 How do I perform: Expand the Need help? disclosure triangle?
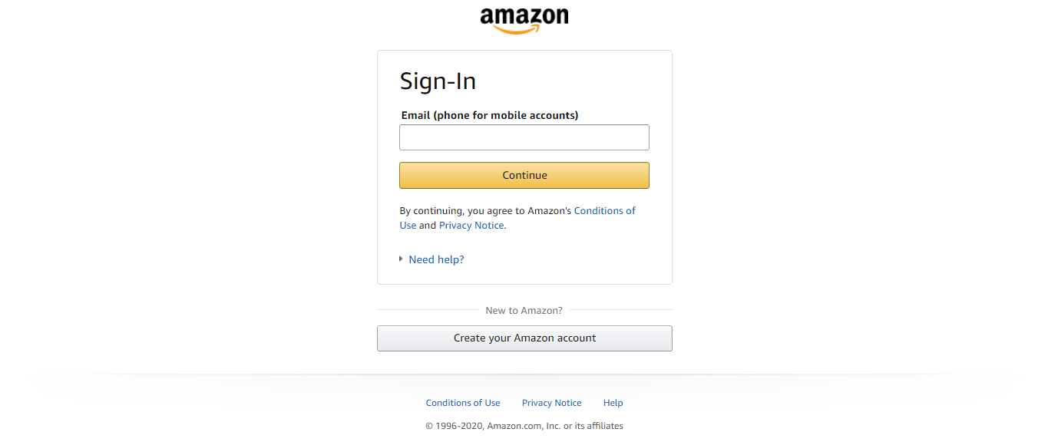(402, 259)
